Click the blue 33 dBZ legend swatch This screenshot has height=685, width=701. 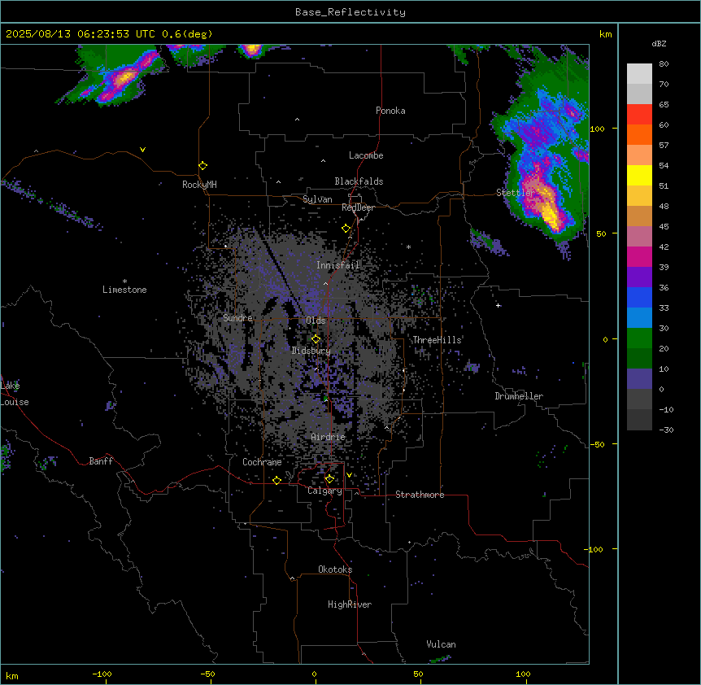[x=639, y=297]
